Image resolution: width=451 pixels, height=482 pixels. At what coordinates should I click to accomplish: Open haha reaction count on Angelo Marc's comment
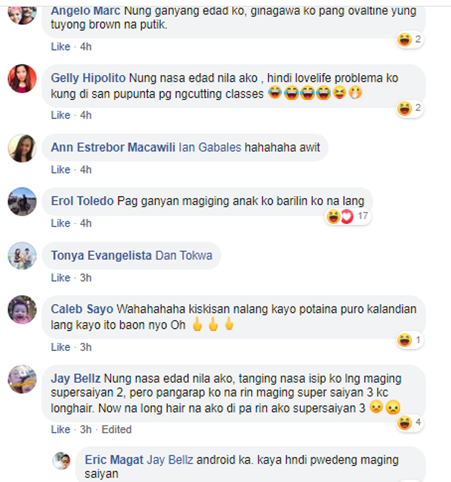[410, 40]
